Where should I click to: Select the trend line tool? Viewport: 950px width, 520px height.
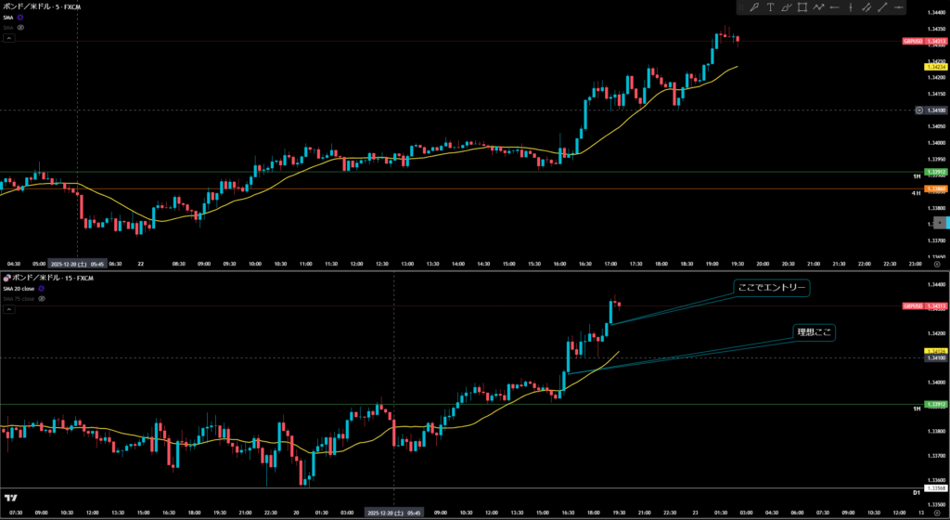pyautogui.click(x=882, y=7)
